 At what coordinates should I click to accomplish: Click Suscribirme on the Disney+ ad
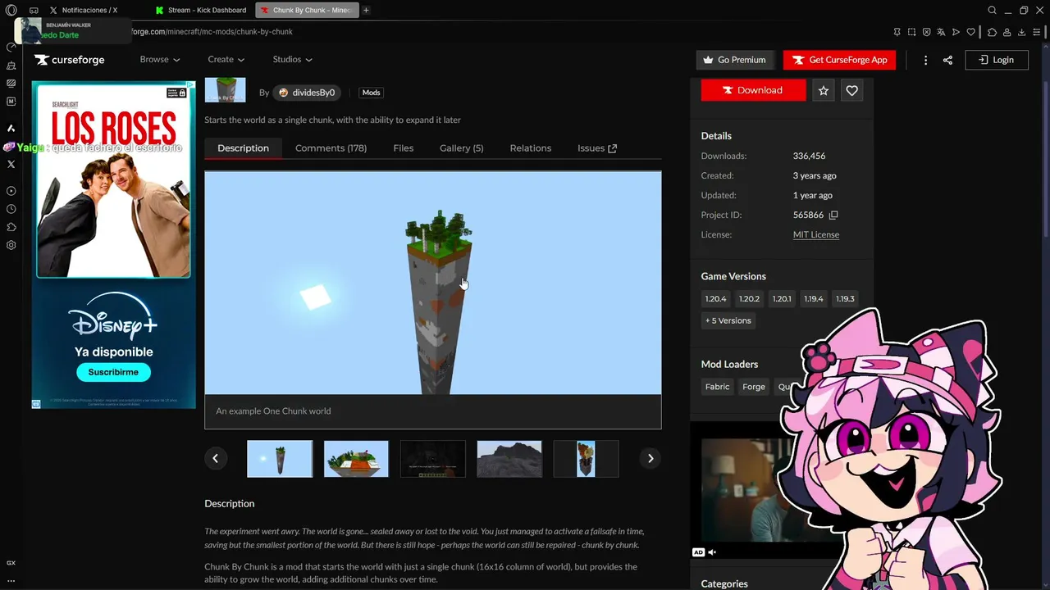point(113,372)
